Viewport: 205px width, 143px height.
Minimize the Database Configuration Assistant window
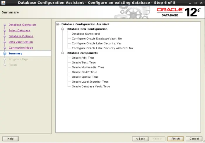(x=190, y=3)
